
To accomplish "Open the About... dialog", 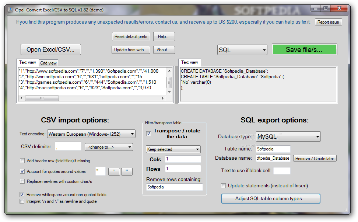I will point(164,50).
